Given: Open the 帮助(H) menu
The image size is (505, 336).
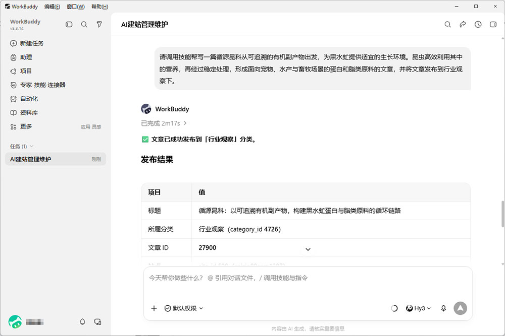Looking at the screenshot, I should coord(100,7).
